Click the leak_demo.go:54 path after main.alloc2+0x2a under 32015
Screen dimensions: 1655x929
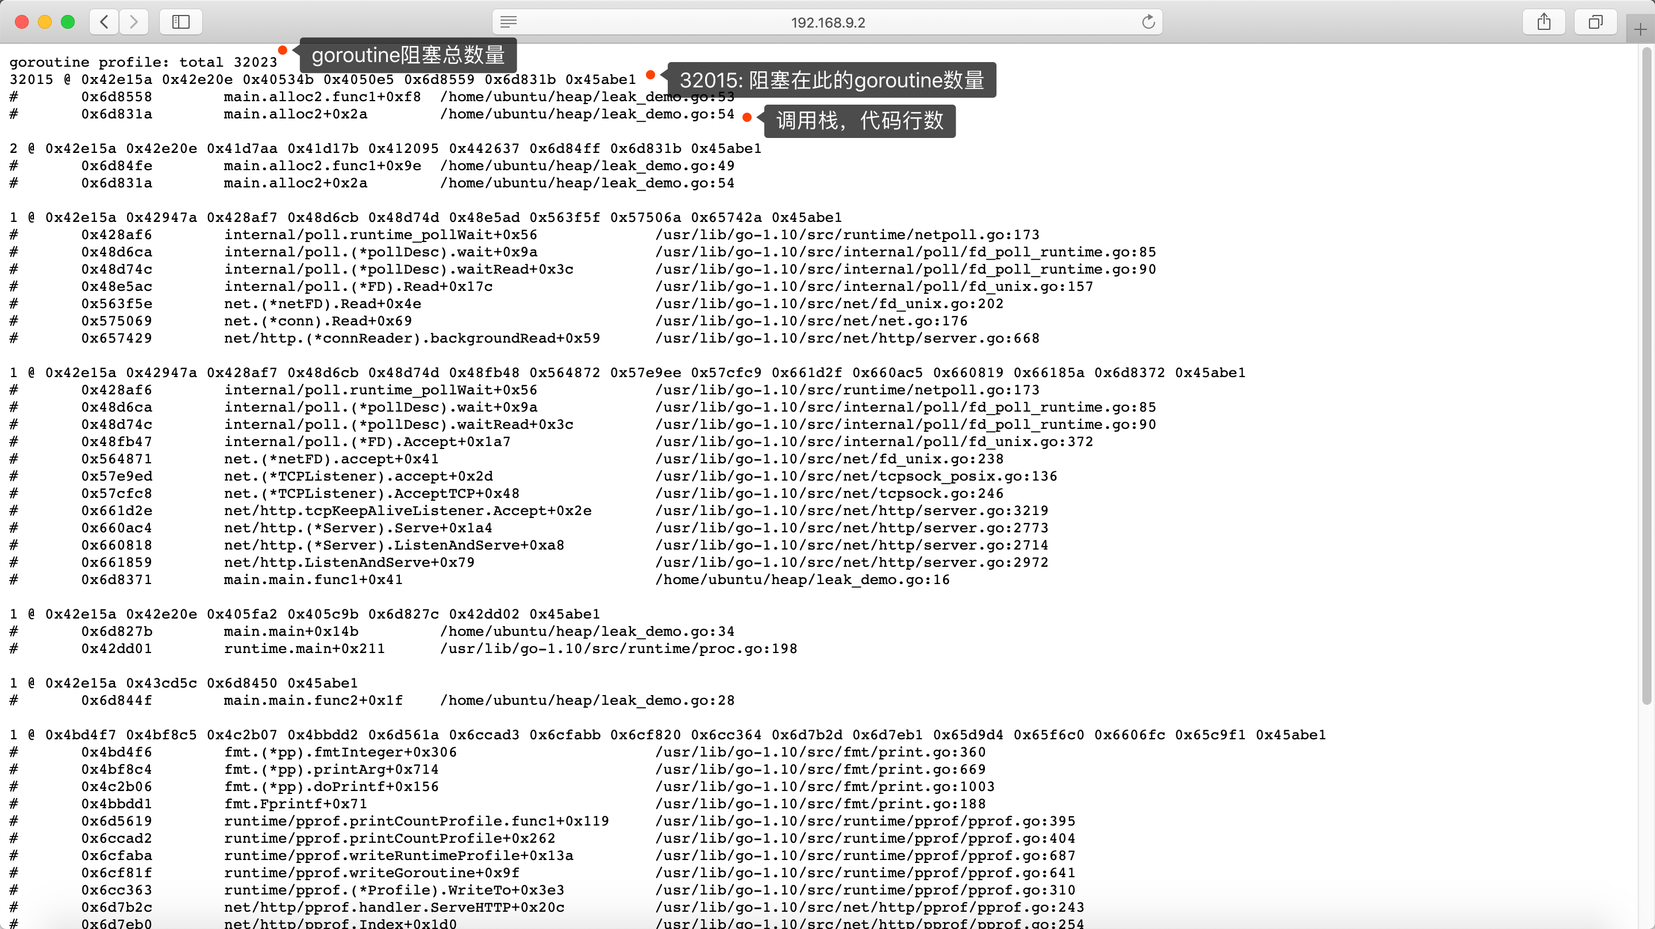pyautogui.click(x=587, y=114)
